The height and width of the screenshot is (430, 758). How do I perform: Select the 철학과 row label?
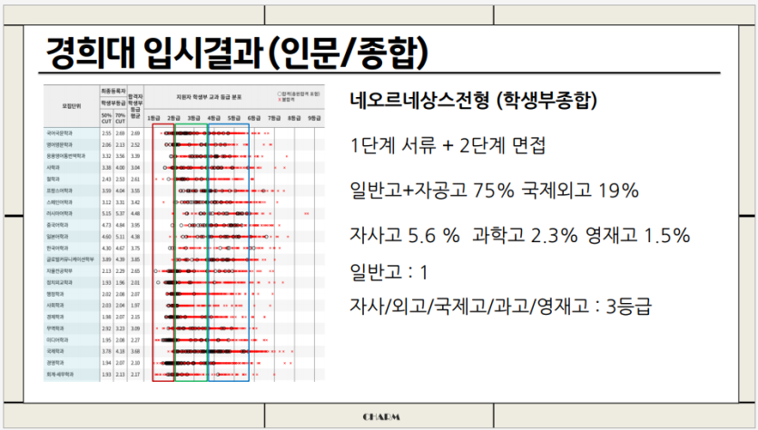53,179
